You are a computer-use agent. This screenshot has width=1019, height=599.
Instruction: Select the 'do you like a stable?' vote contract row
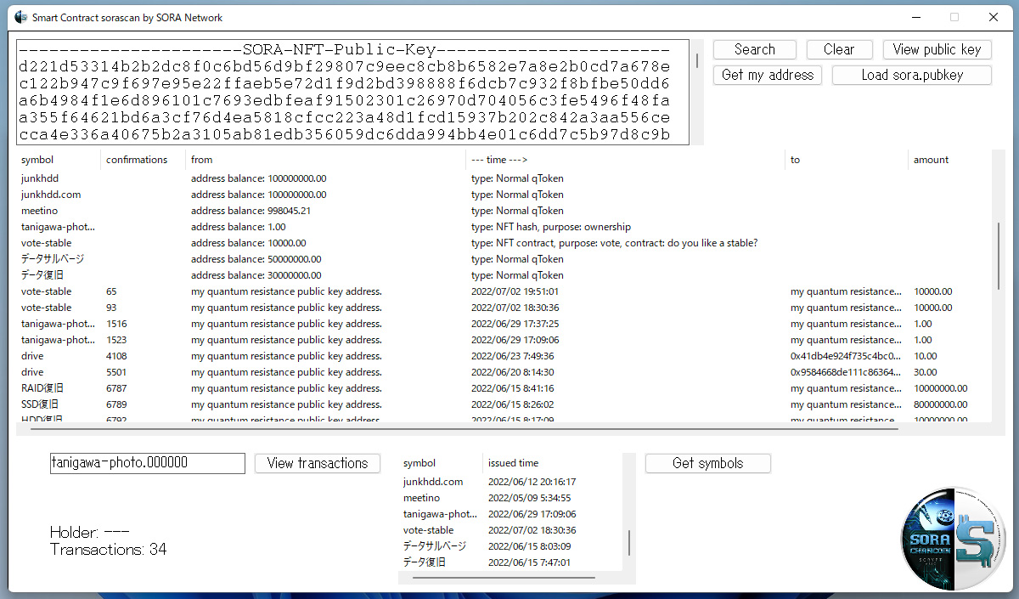point(504,243)
